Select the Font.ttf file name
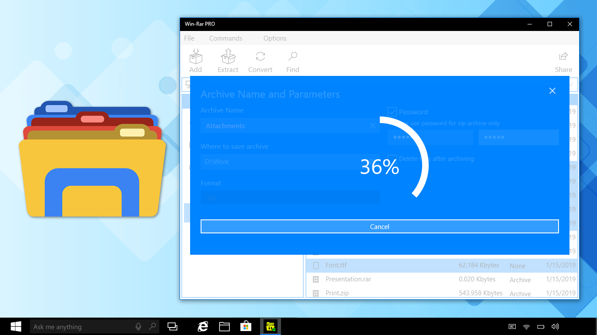The width and height of the screenshot is (597, 335). pyautogui.click(x=336, y=265)
